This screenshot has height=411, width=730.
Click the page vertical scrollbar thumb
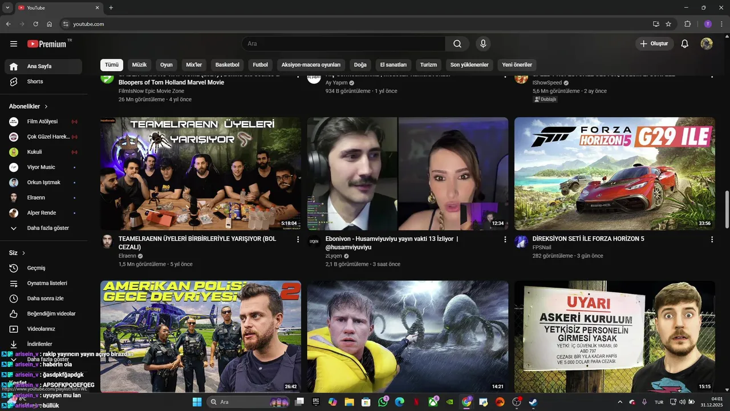[x=727, y=210]
